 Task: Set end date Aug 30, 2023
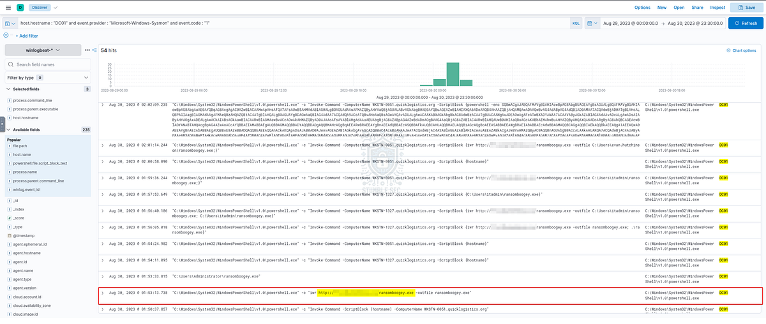(x=696, y=23)
